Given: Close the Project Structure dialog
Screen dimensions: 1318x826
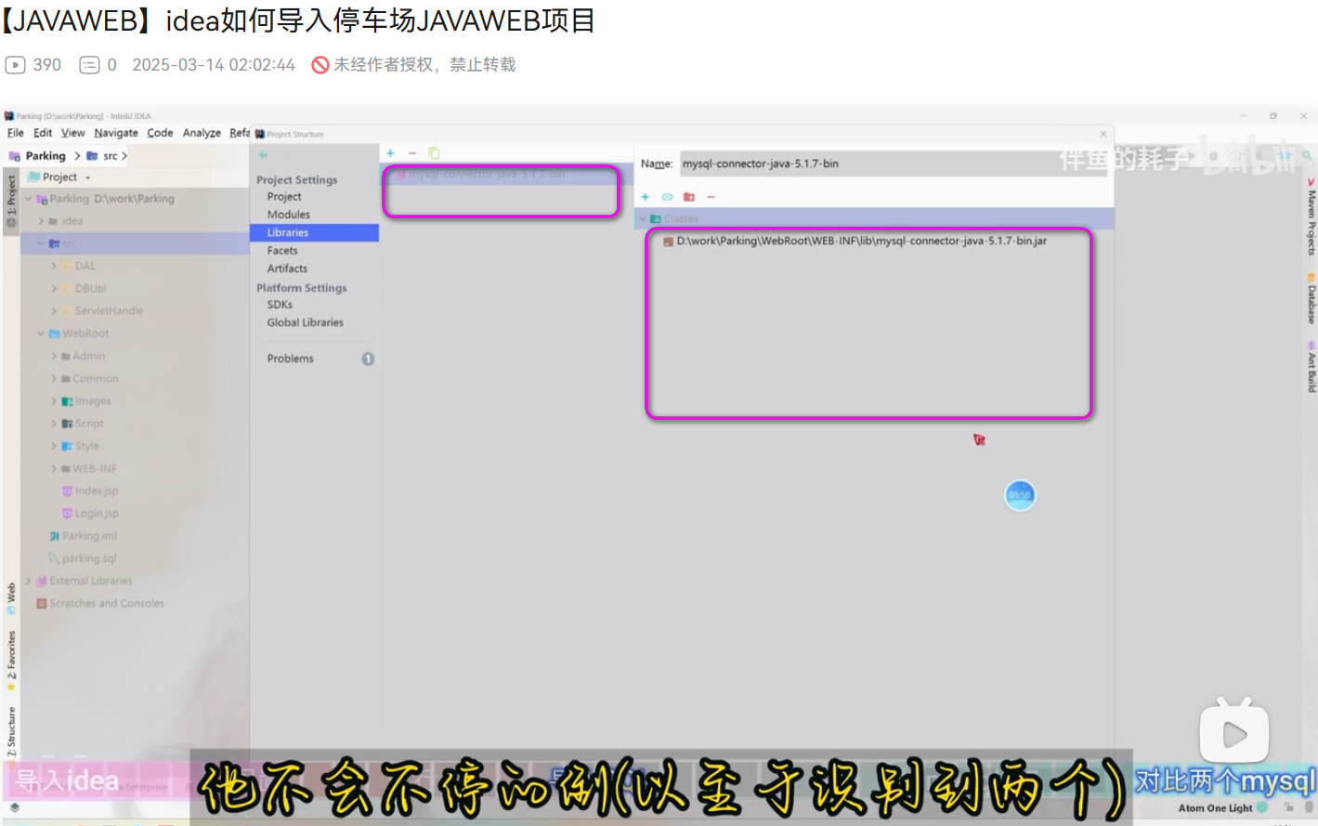Looking at the screenshot, I should pos(1103,134).
